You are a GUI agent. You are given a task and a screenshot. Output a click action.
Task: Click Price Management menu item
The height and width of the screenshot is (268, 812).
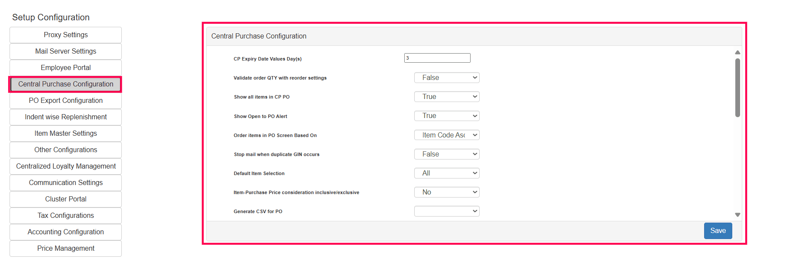click(x=65, y=249)
